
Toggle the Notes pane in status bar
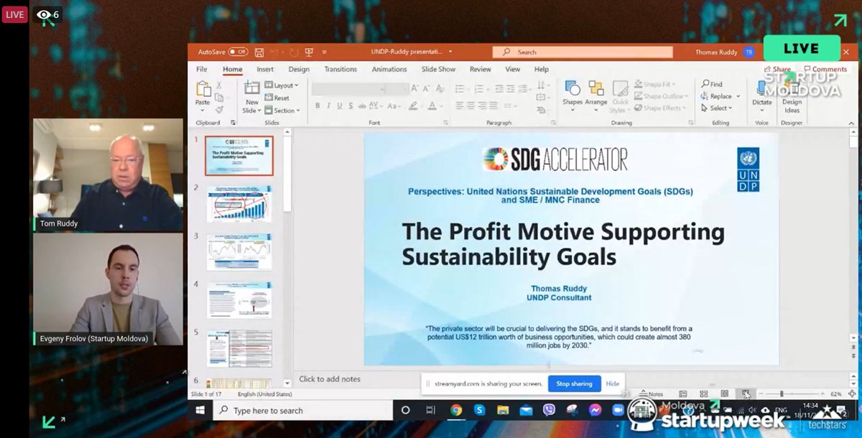coord(652,394)
